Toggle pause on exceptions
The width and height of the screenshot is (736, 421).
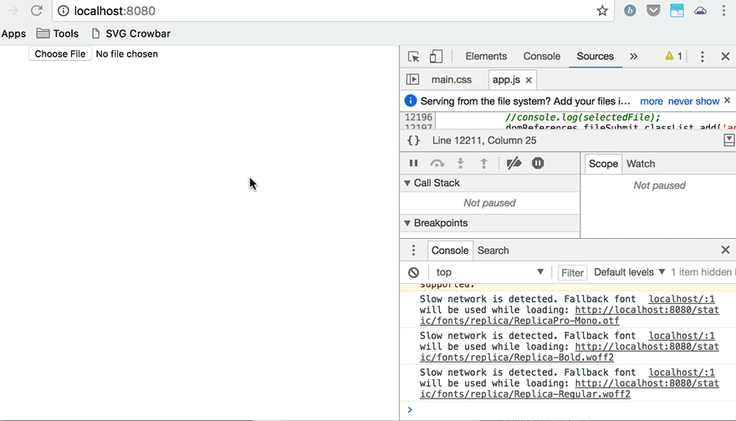coord(538,163)
